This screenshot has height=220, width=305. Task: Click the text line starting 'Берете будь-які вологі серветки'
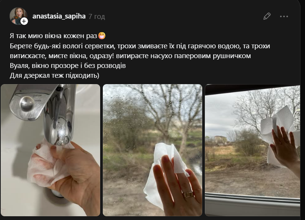[x=140, y=46]
